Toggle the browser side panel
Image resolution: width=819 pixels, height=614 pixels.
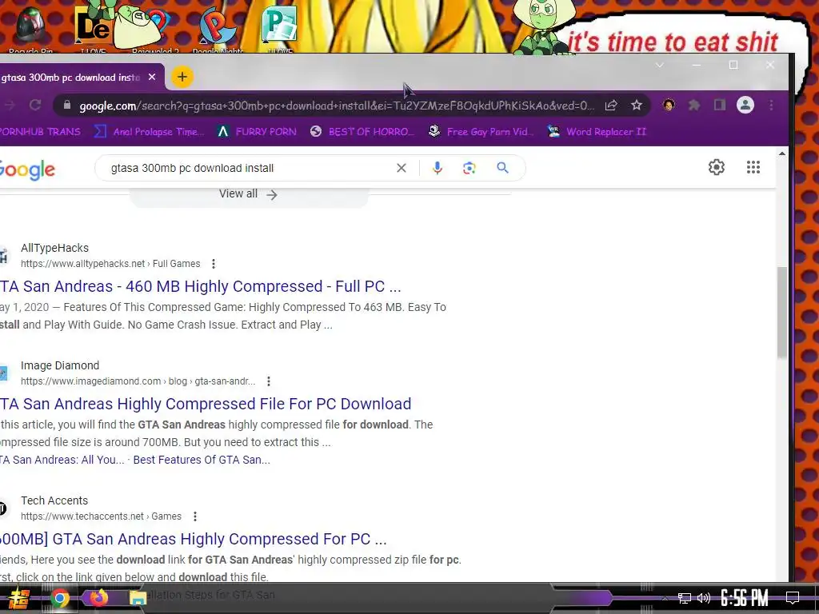click(720, 106)
